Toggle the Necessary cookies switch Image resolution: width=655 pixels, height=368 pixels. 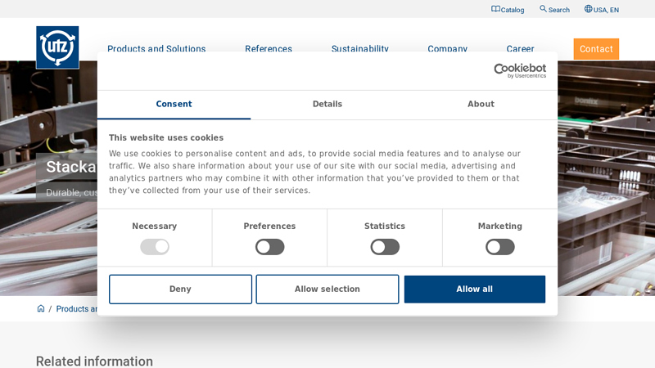[x=154, y=247]
